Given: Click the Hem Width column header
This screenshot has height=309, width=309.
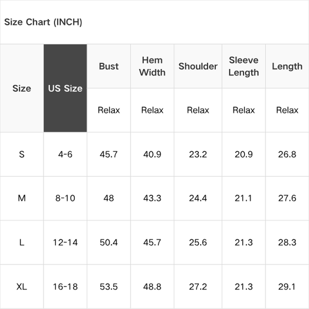Looking at the screenshot, I should click(152, 66).
